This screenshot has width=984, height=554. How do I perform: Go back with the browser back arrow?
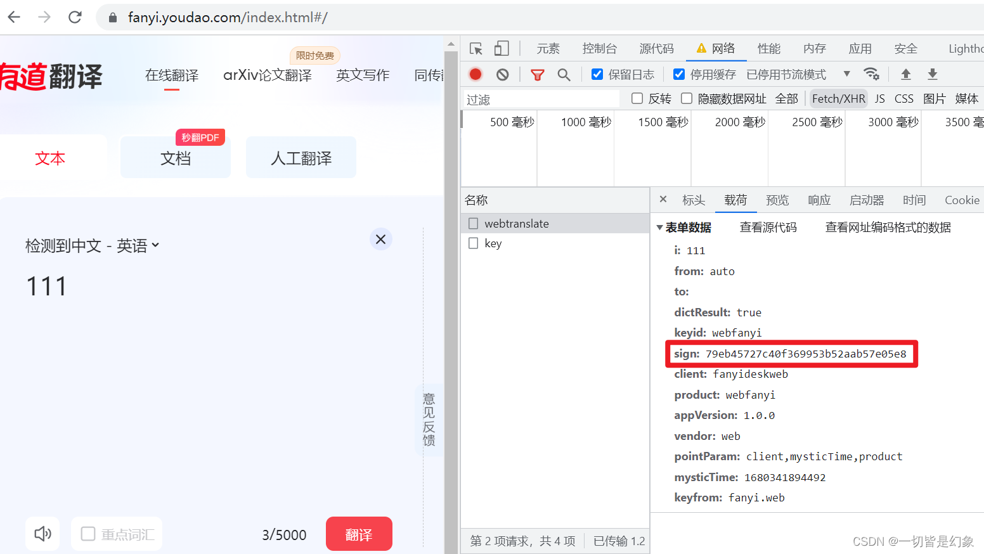point(14,17)
